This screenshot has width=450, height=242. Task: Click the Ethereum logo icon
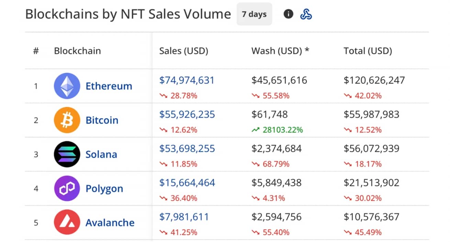point(67,86)
